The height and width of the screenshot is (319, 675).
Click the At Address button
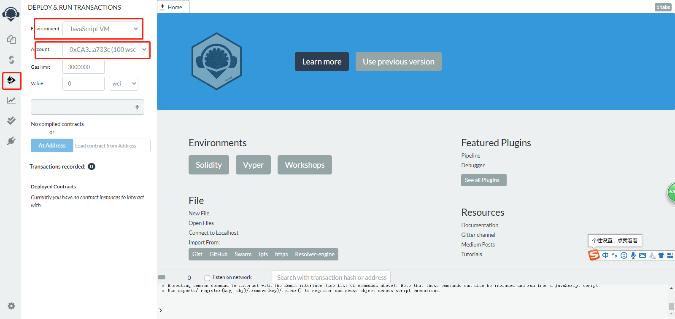52,145
